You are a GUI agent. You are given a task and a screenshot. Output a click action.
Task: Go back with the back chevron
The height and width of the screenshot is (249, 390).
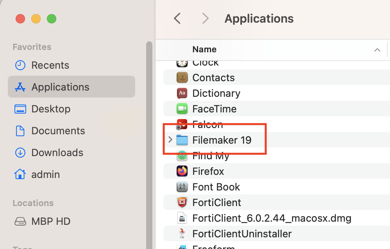tap(177, 18)
